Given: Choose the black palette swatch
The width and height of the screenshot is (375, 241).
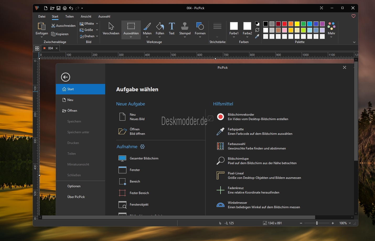Looking at the screenshot, I should coord(266,24).
